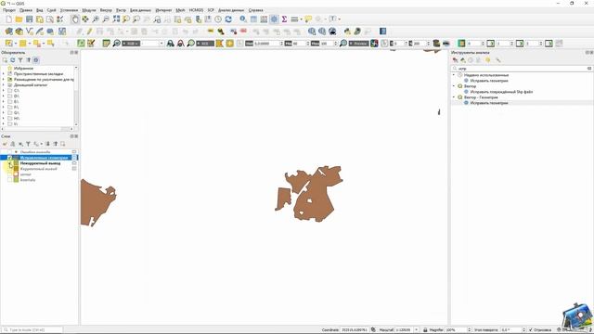Expand the Пространственные закладки browser node
The width and height of the screenshot is (594, 334).
pos(4,74)
